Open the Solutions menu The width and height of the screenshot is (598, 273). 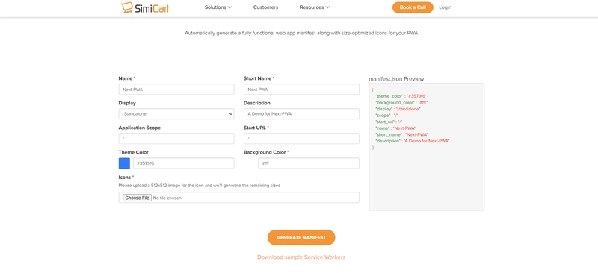[x=218, y=7]
